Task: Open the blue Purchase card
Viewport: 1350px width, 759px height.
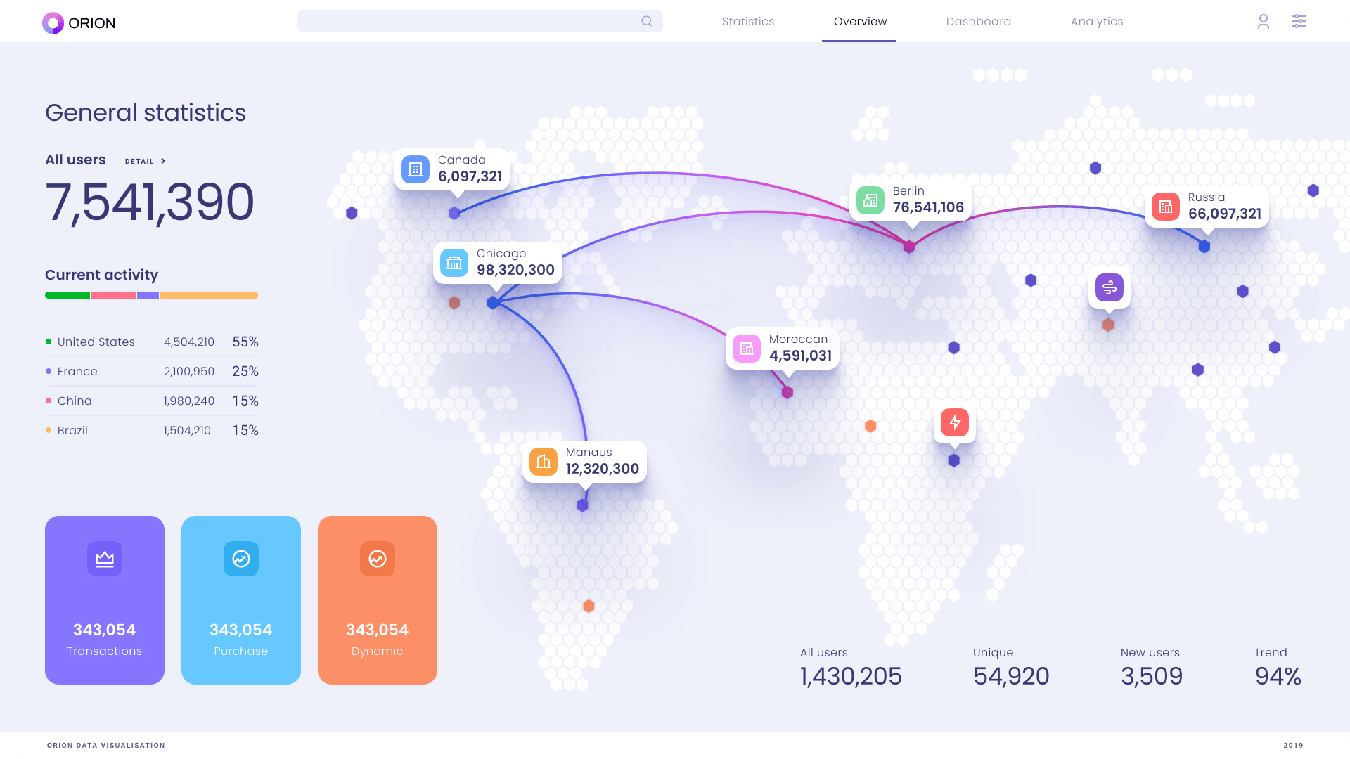Action: [x=241, y=599]
